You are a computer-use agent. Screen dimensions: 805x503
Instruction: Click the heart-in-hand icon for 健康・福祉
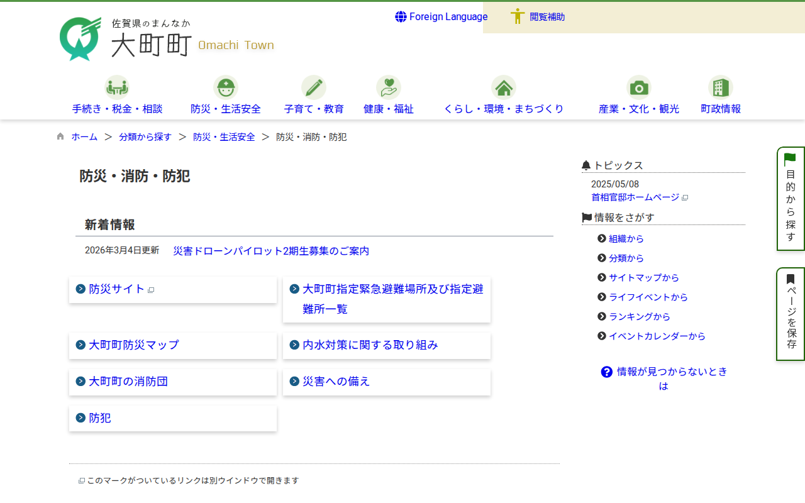388,87
